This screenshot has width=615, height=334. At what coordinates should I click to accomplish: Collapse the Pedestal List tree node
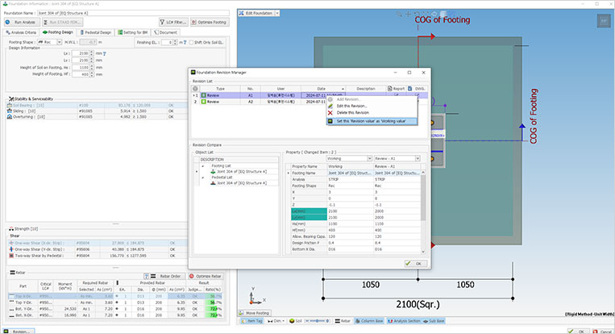tap(203, 177)
